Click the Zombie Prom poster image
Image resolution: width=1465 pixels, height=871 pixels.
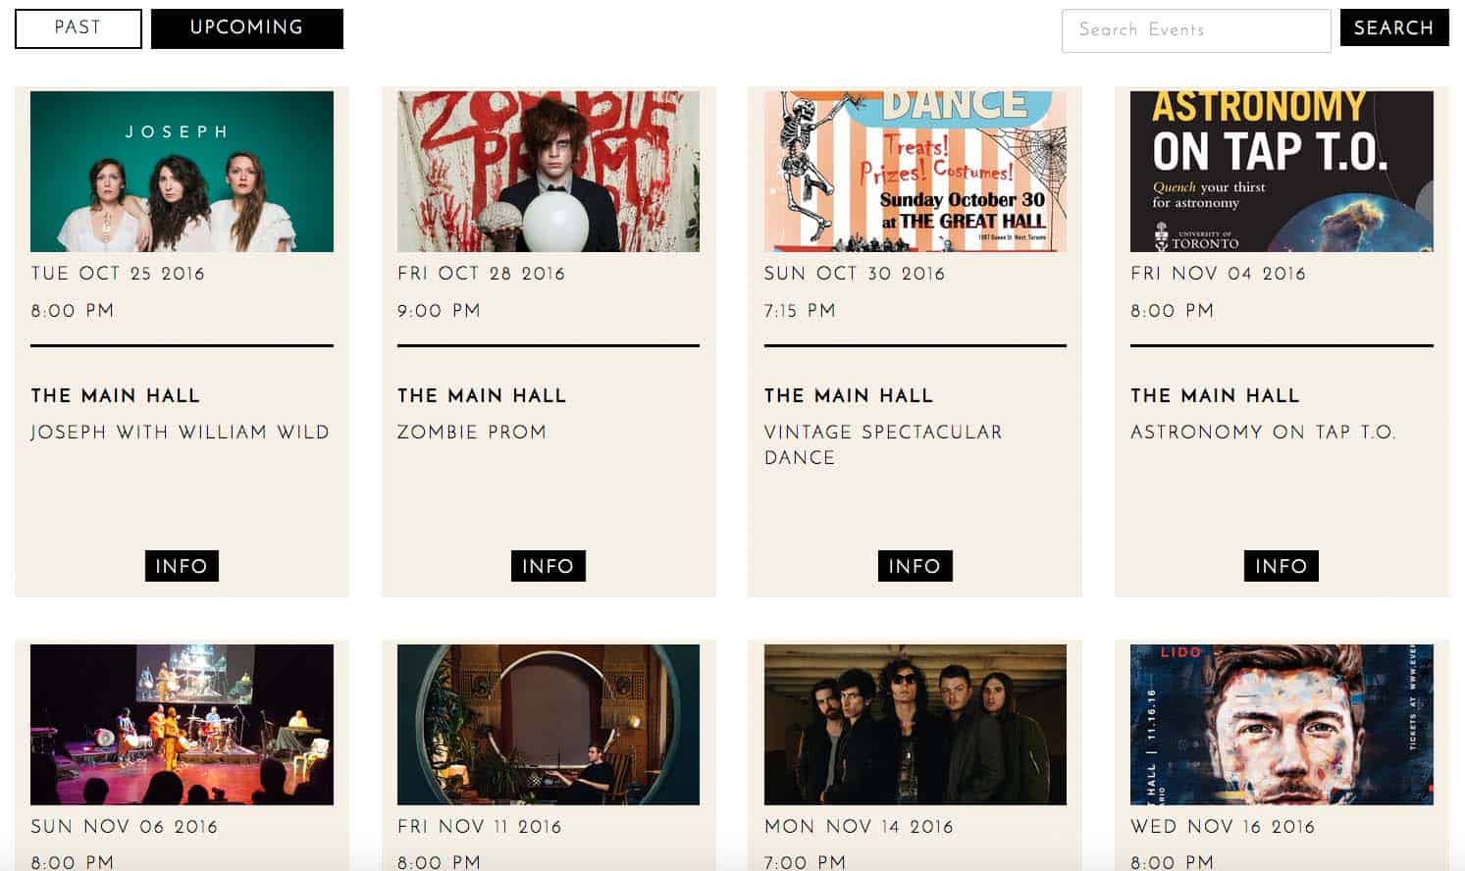[549, 172]
